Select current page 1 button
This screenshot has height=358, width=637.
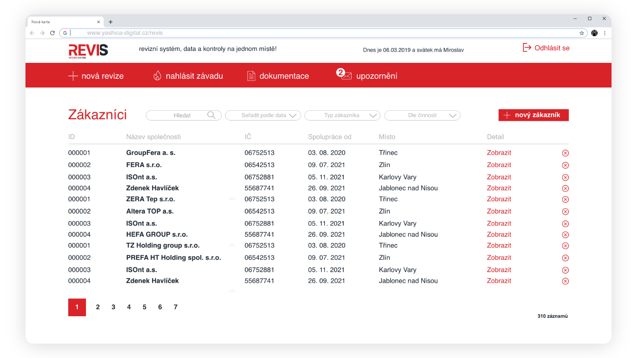[77, 307]
